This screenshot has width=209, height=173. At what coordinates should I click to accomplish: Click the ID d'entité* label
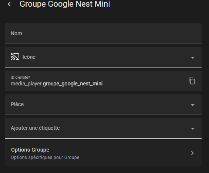click(x=20, y=77)
